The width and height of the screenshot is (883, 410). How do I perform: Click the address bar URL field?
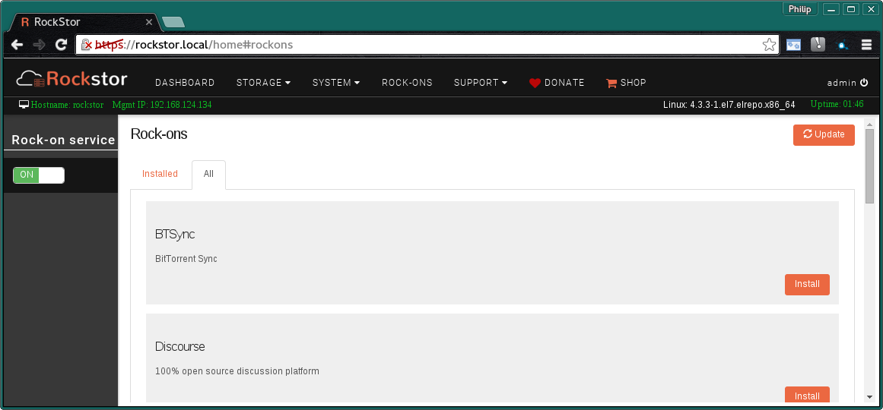click(428, 45)
